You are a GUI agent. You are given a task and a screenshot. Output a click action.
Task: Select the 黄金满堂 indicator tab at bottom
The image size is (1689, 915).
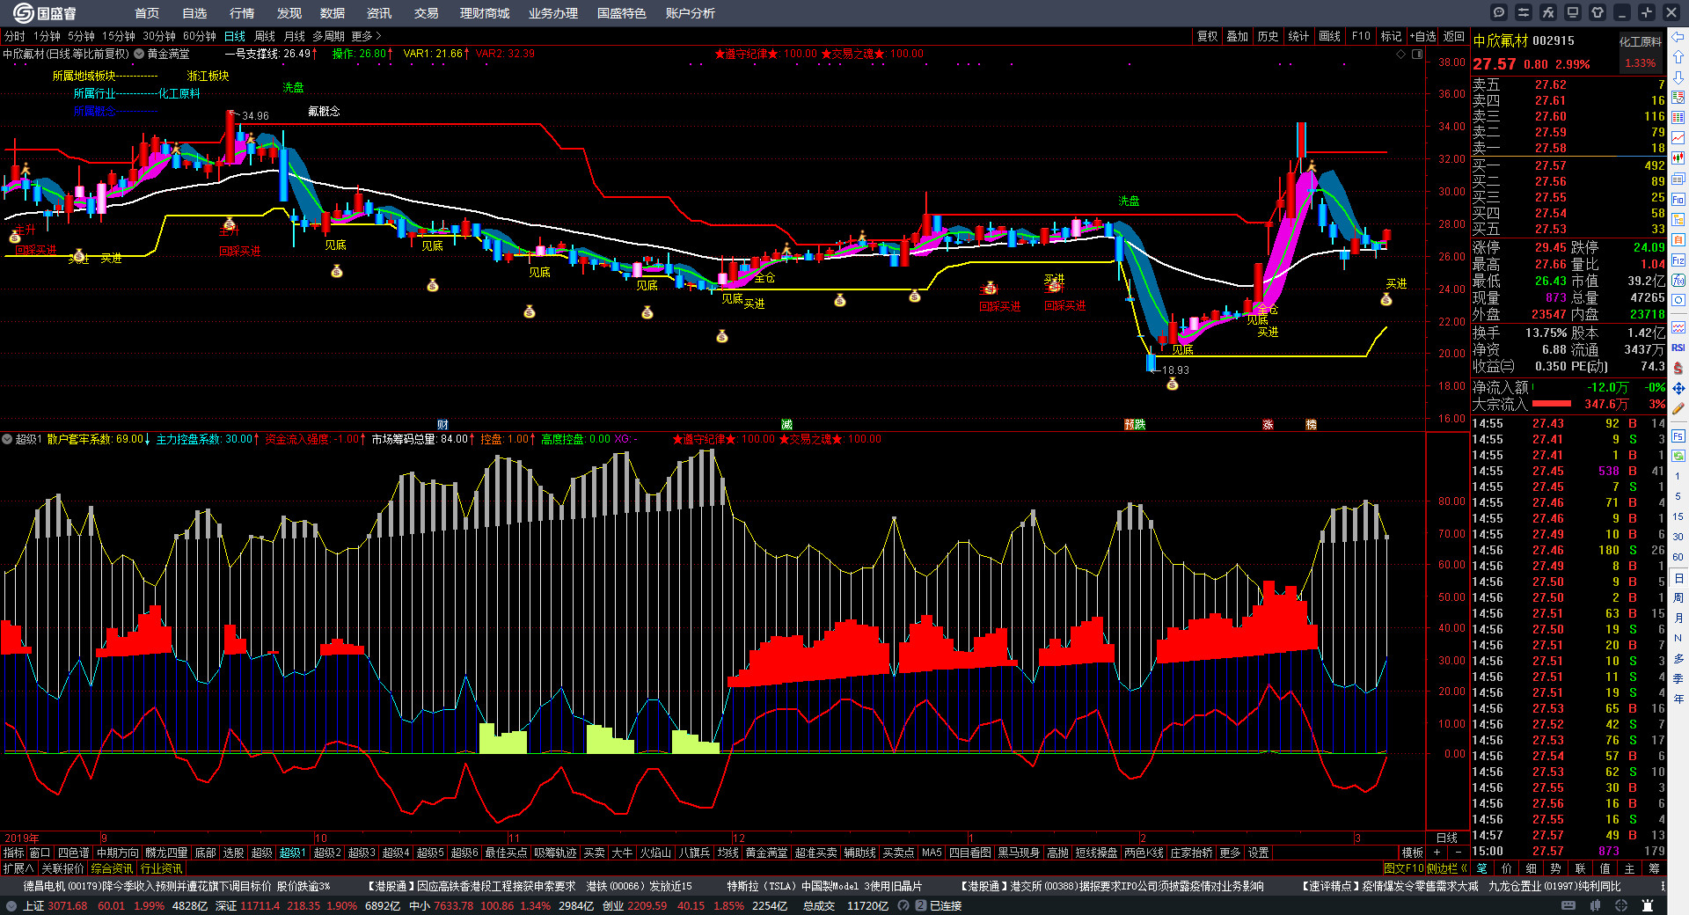[766, 853]
